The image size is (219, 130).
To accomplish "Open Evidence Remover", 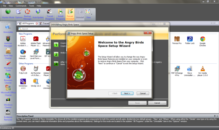I will (x=8, y=116).
